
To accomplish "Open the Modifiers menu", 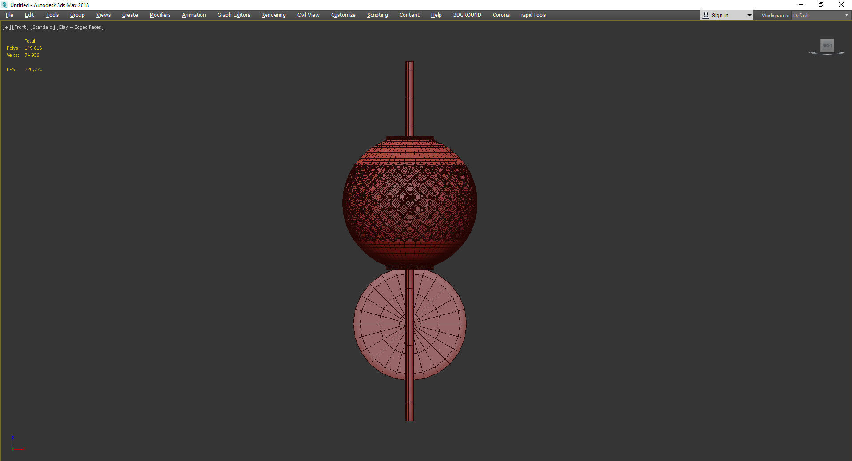I will point(160,15).
